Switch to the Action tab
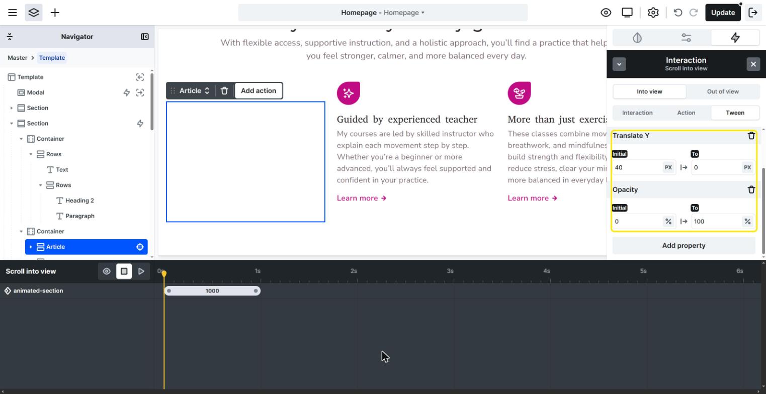Screen dimensions: 766x394 click(686, 113)
